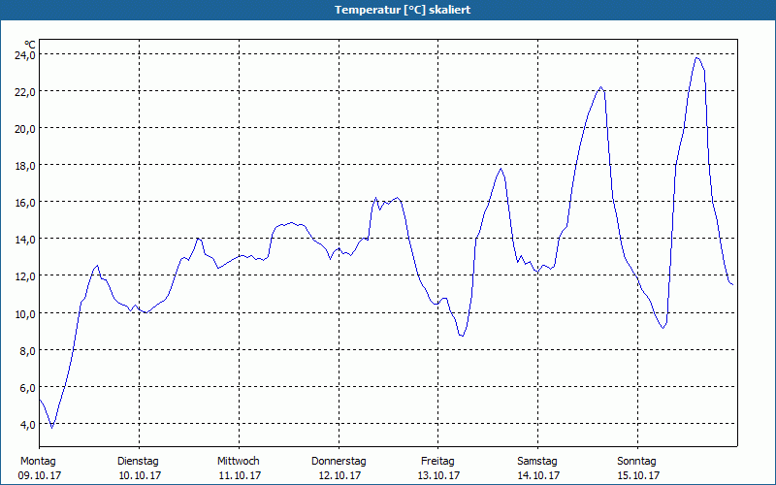The width and height of the screenshot is (776, 485).
Task: Pick the 8,0 y-axis label
Action: tap(26, 350)
